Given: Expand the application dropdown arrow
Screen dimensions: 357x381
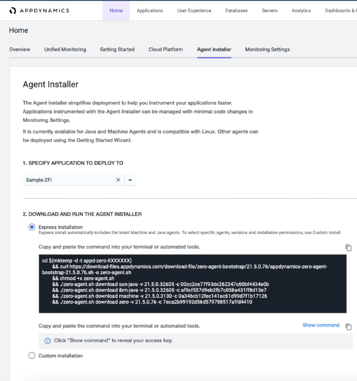Looking at the screenshot, I should point(130,180).
